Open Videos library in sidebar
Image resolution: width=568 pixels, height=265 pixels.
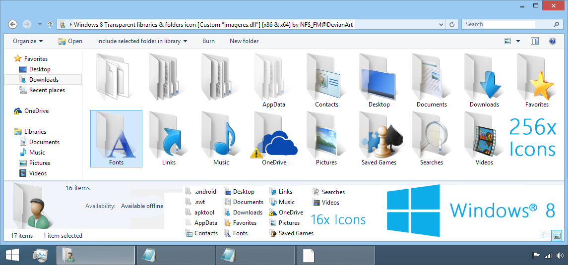click(33, 173)
